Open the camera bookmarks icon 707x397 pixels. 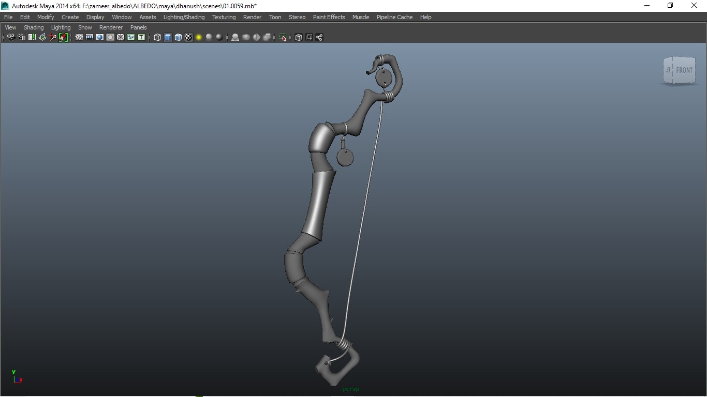point(32,37)
